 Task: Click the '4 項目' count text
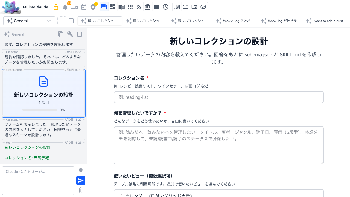click(44, 103)
